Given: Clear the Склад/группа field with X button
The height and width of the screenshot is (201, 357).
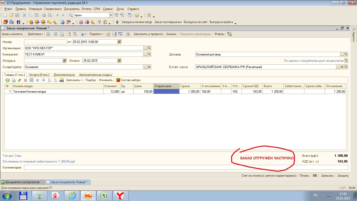Looking at the screenshot, I should pyautogui.click(x=149, y=67).
